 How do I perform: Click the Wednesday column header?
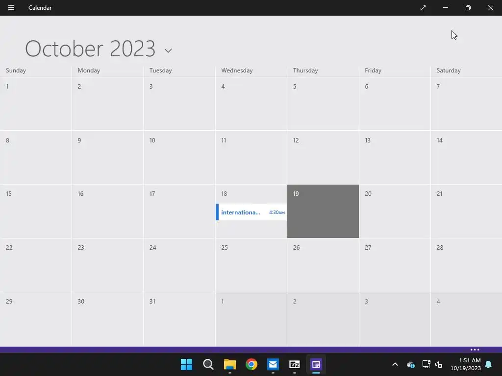pos(237,70)
